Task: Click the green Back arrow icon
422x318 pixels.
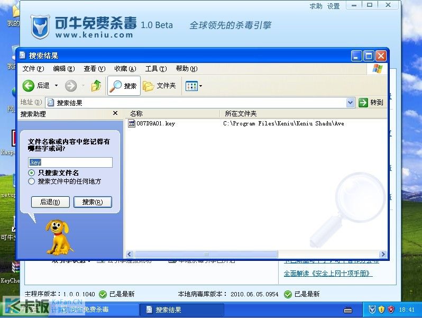Action: point(28,86)
